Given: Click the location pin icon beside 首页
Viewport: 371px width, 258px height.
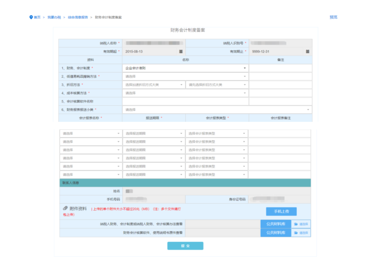Looking at the screenshot, I should [x=31, y=17].
